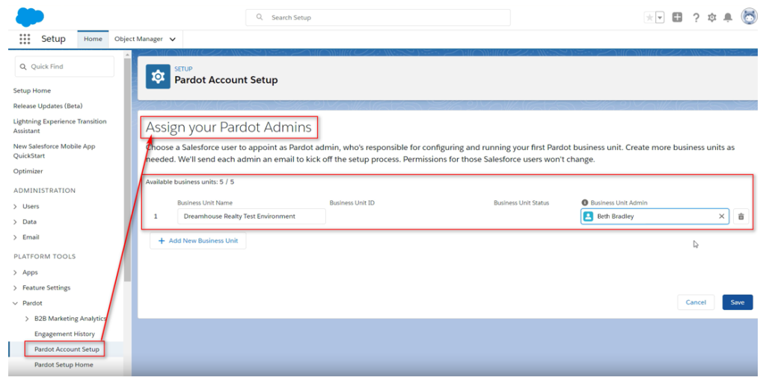The image size is (766, 377).
Task: Select Pardot Account Setup in sidebar
Action: [67, 349]
